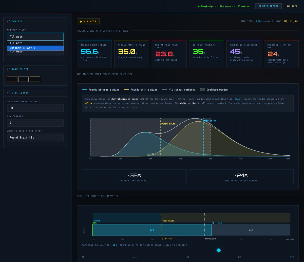Click the // RANK FILTER panel header
Screen dimensions: 304x262
click(x=35, y=69)
